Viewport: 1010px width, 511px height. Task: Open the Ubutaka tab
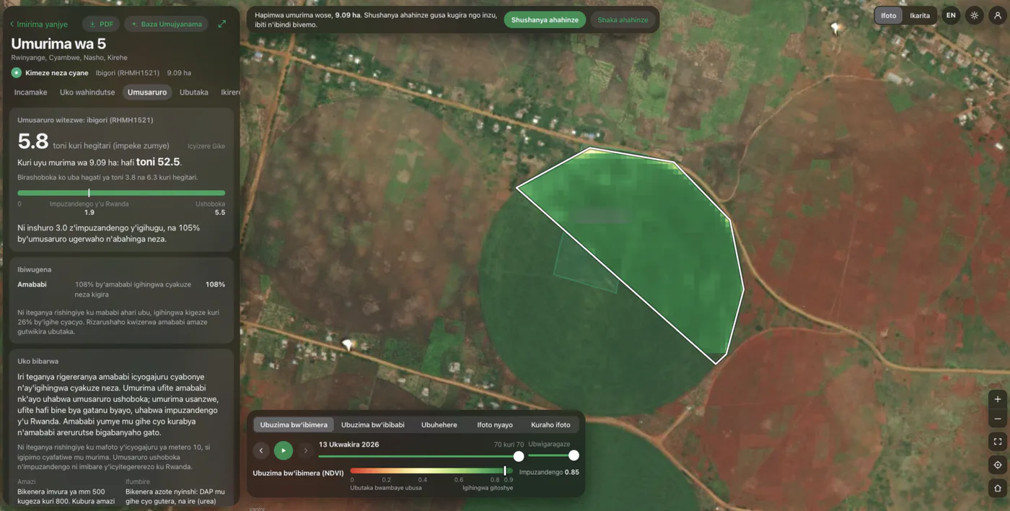194,92
